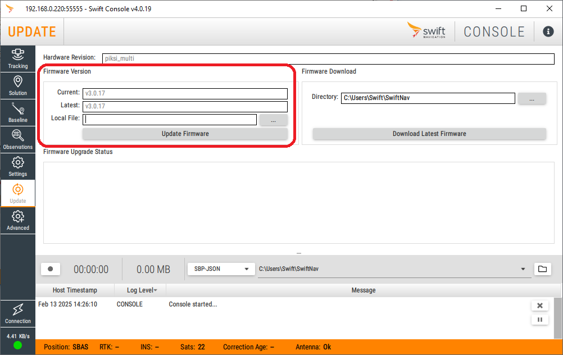Minimize the Swift Console window
The image size is (563, 355).
click(x=498, y=8)
